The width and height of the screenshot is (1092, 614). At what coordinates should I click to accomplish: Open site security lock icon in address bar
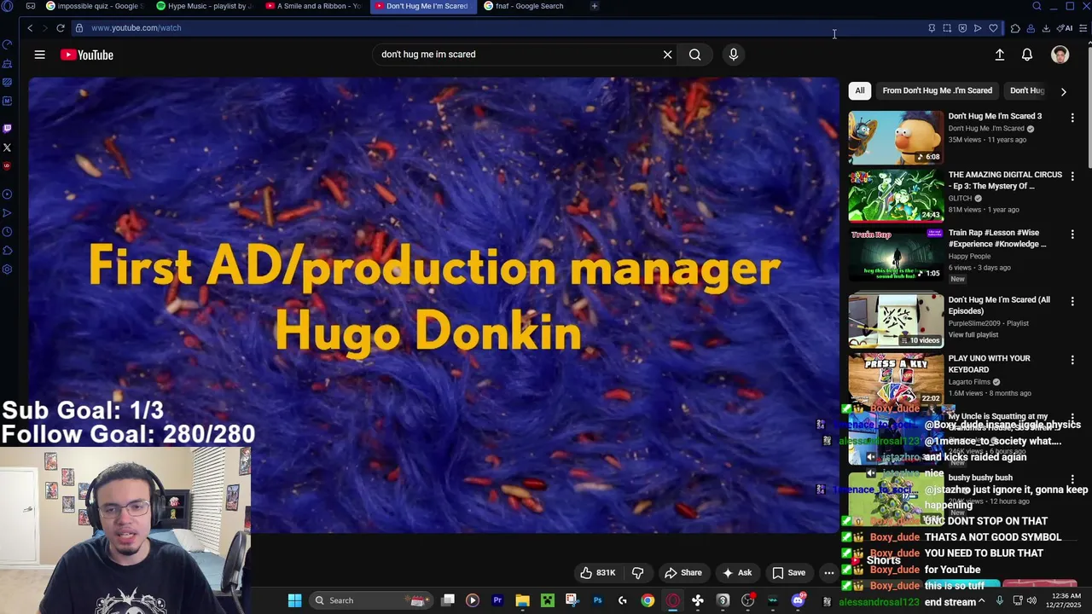click(78, 28)
